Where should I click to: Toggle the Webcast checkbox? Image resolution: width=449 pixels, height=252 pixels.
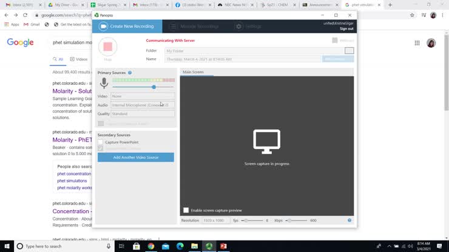[x=334, y=41]
